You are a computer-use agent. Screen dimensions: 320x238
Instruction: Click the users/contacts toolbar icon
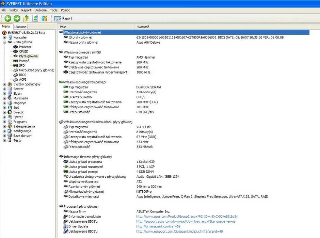44,18
